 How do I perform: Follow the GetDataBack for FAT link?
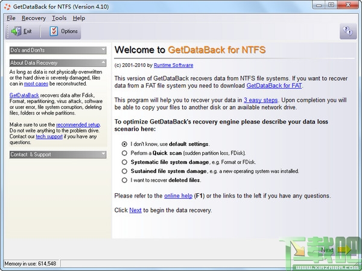pos(274,86)
